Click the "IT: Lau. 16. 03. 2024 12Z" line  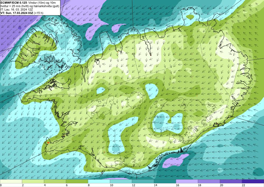click(17, 9)
